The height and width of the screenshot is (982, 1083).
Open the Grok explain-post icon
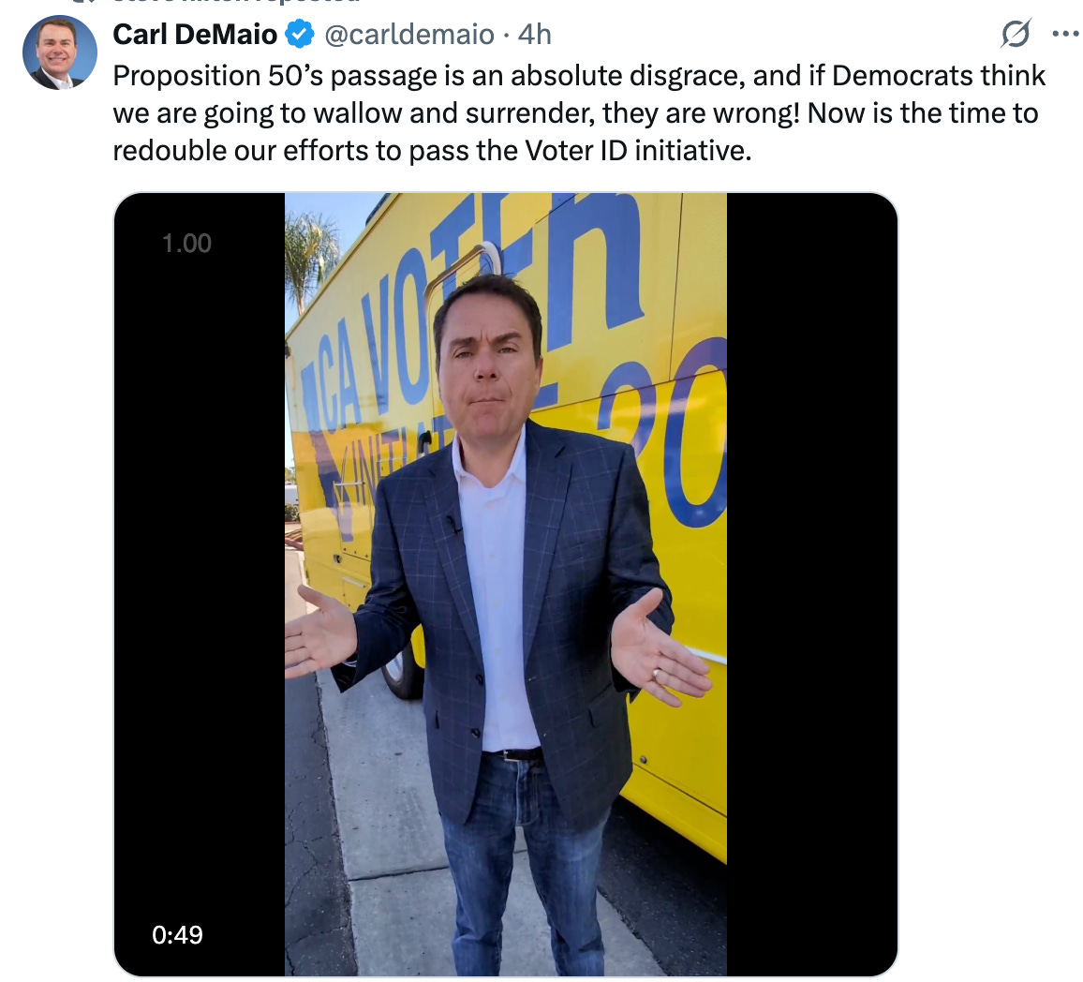(1016, 33)
